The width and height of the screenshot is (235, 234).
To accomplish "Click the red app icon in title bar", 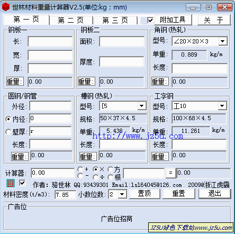I will click(6, 7).
